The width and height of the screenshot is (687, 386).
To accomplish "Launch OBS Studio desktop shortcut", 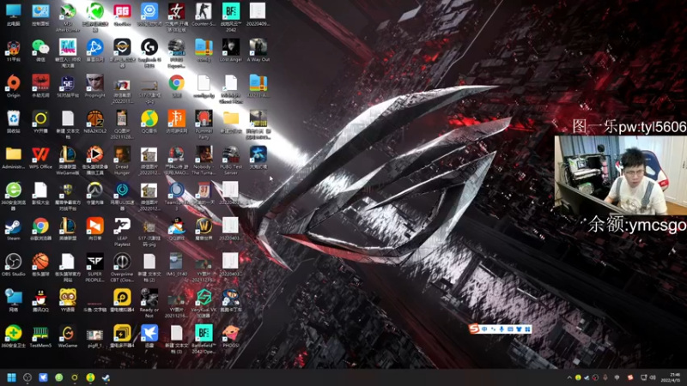I will point(13,265).
